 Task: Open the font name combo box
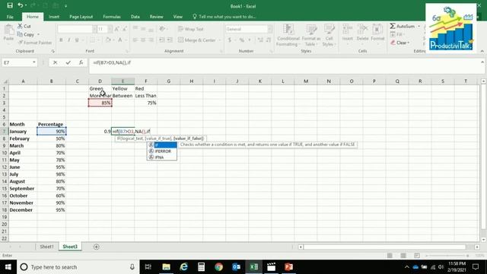click(x=77, y=29)
